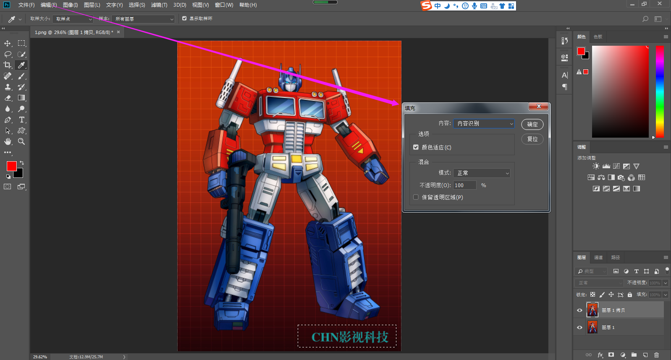The image size is (671, 360).
Task: Expand layer 填充 fill arrow
Action: [666, 295]
